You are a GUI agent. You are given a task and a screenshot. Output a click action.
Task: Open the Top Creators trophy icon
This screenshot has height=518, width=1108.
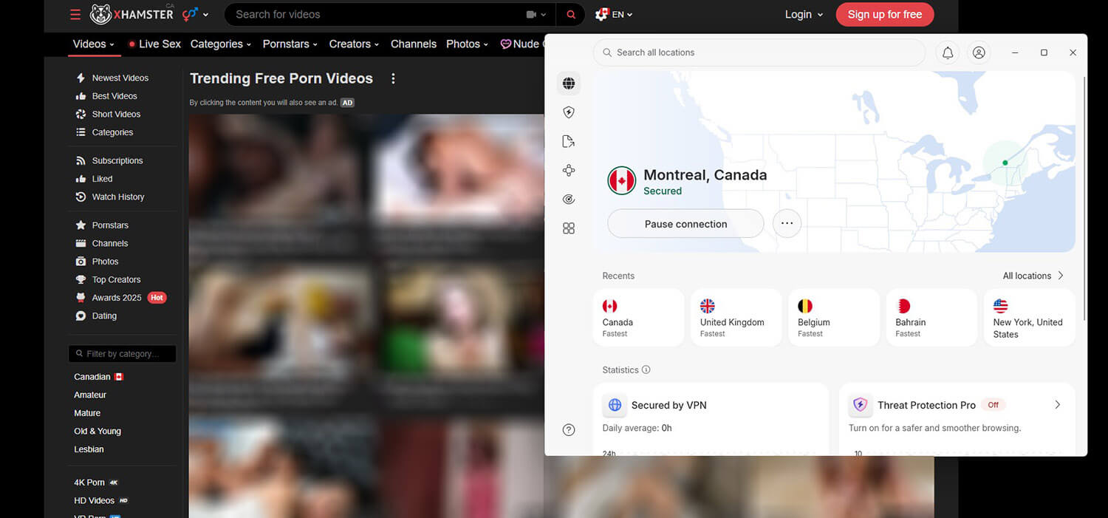[80, 279]
